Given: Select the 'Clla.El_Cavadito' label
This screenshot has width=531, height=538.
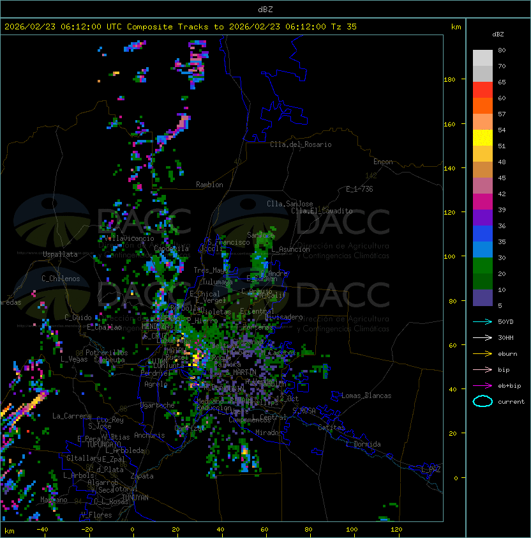Looking at the screenshot, I should [322, 211].
